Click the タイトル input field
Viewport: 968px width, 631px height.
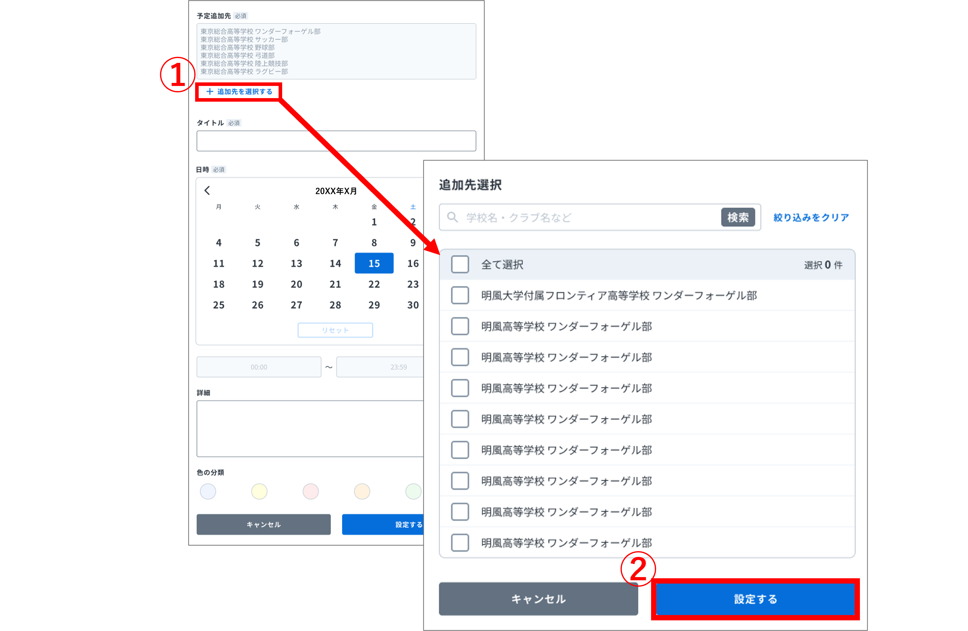335,141
